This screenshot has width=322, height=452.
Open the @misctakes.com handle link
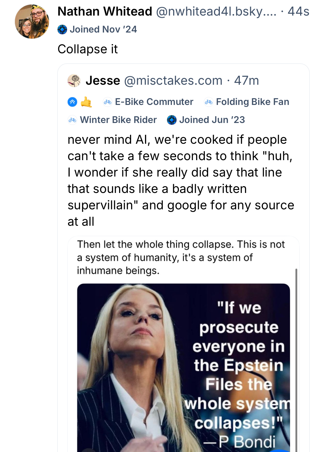point(173,81)
